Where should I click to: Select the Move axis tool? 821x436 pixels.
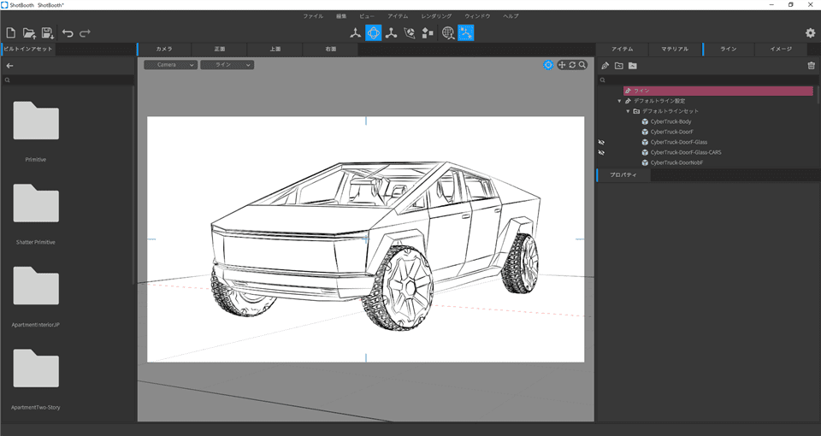click(x=356, y=33)
